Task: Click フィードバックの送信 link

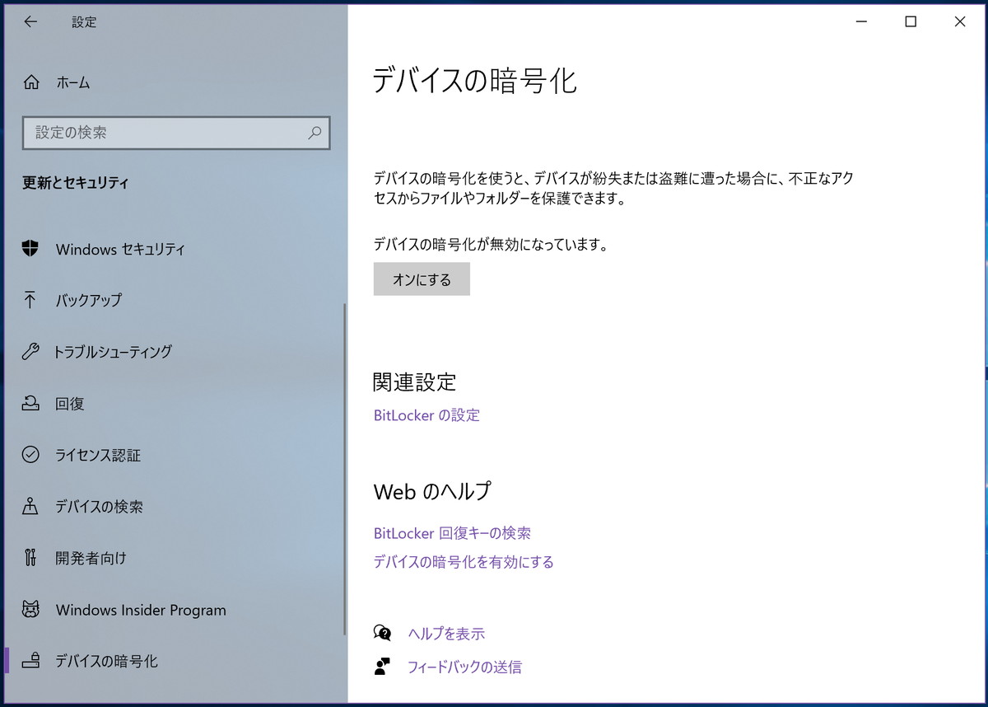Action: pyautogui.click(x=464, y=667)
